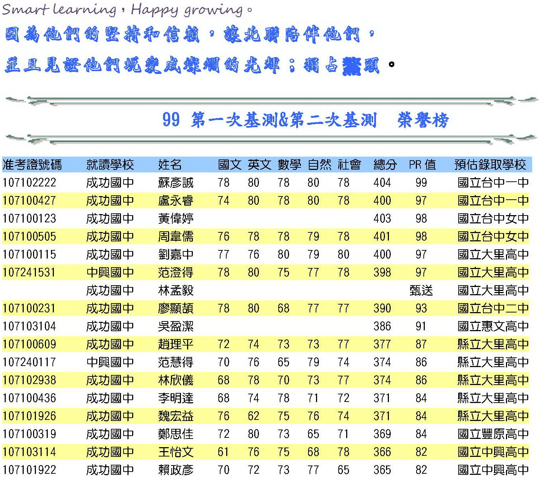Image resolution: width=539 pixels, height=482 pixels.
Task: Select exam number 107240117
Action: pos(29,362)
